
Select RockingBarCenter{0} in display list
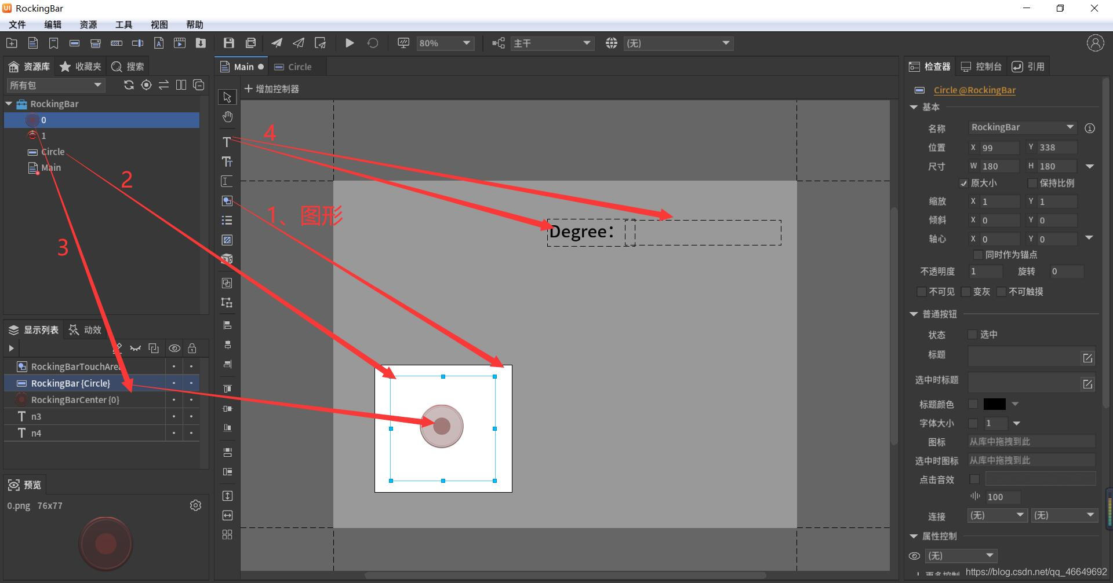pyautogui.click(x=102, y=399)
